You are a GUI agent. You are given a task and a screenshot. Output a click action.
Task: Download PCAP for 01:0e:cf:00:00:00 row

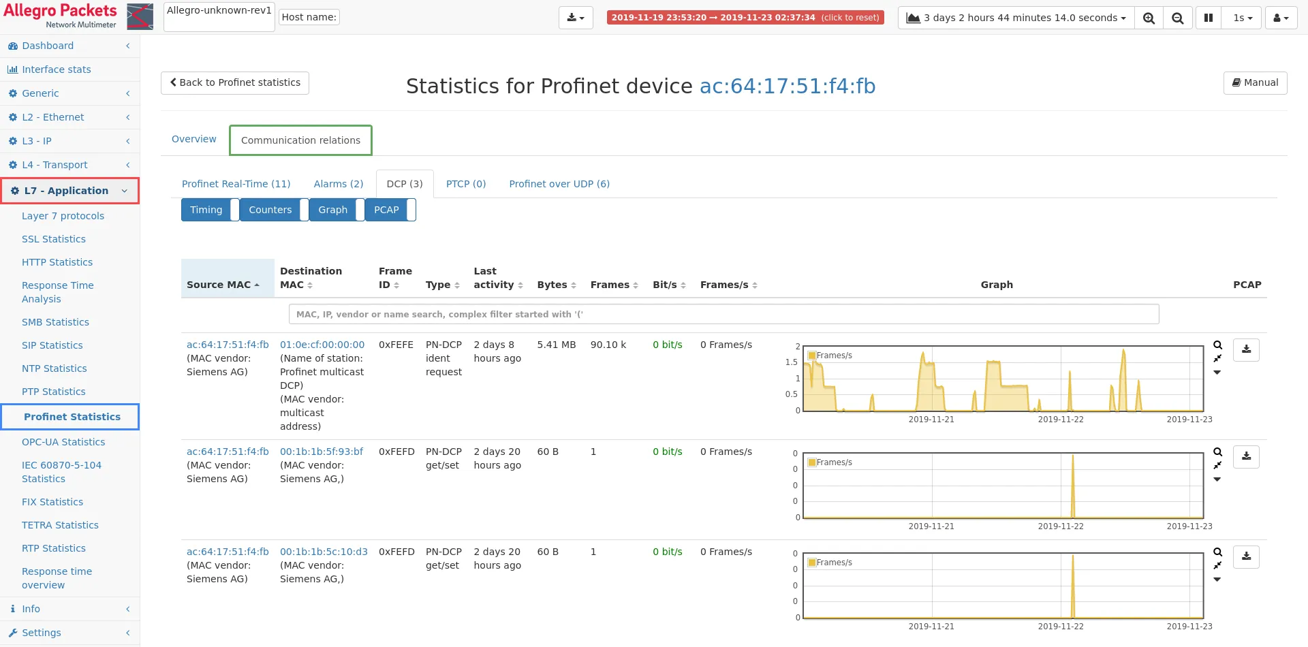(1246, 349)
